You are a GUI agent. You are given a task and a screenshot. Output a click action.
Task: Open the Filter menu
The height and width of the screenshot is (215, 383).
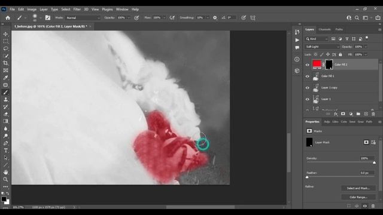[x=77, y=10]
